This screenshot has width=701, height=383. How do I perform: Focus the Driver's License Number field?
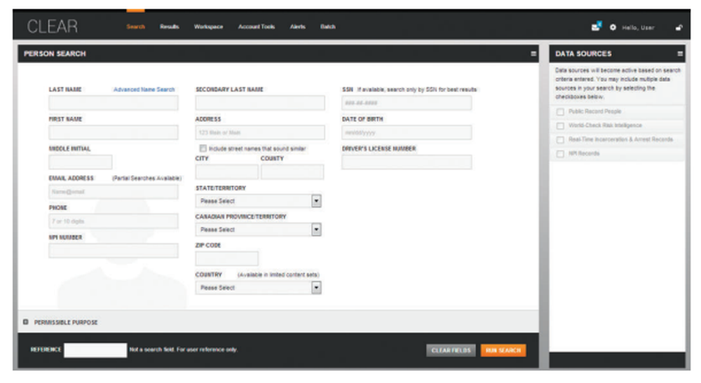click(x=407, y=162)
